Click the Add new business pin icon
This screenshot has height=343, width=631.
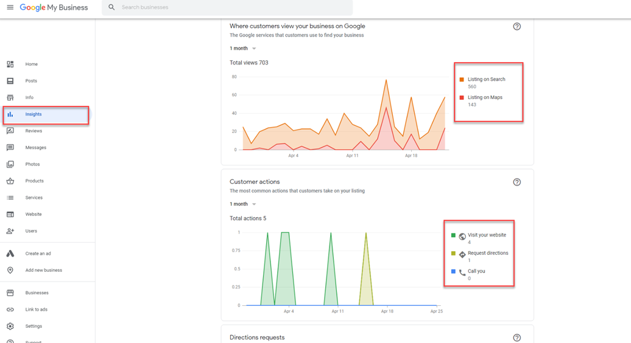(10, 270)
